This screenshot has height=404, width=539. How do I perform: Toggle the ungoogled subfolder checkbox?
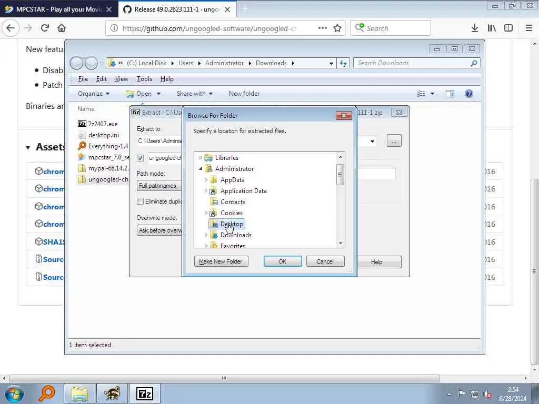[x=140, y=158]
